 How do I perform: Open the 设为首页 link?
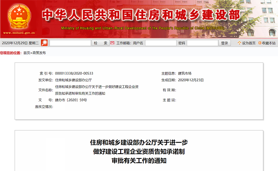point(249,43)
